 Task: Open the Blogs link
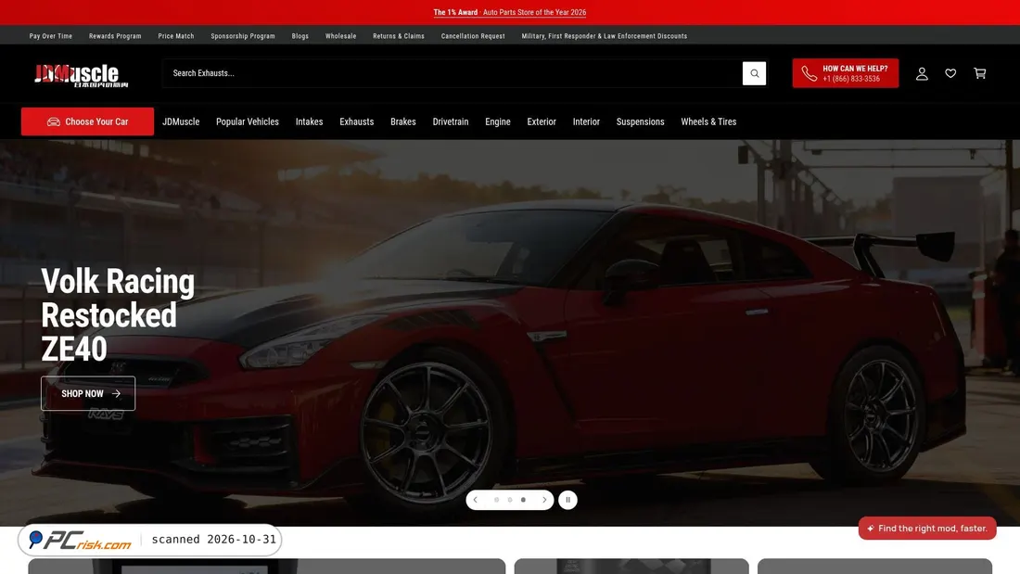(x=300, y=36)
